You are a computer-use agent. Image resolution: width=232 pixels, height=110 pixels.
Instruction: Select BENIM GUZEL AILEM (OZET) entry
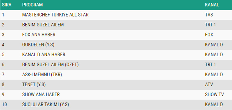pyautogui.click(x=50, y=64)
